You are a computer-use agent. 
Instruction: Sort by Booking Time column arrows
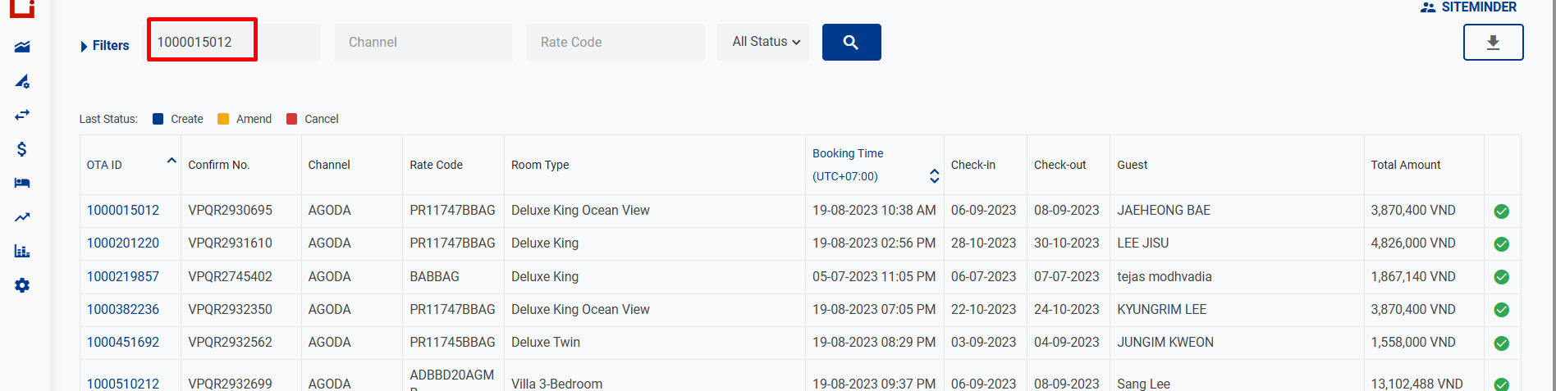(x=934, y=175)
